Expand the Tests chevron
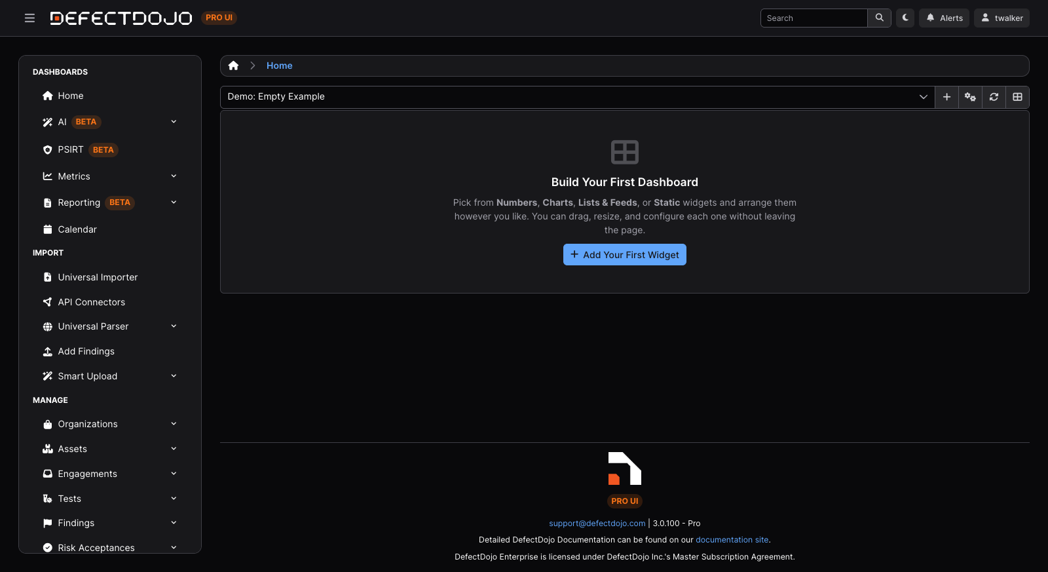 pyautogui.click(x=174, y=499)
